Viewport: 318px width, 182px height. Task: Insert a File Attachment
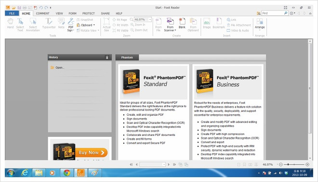click(238, 25)
